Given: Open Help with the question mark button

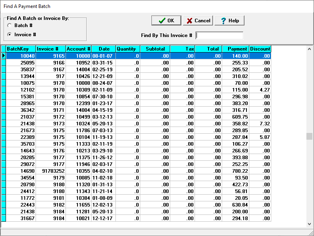Looking at the screenshot, I should coord(229,21).
